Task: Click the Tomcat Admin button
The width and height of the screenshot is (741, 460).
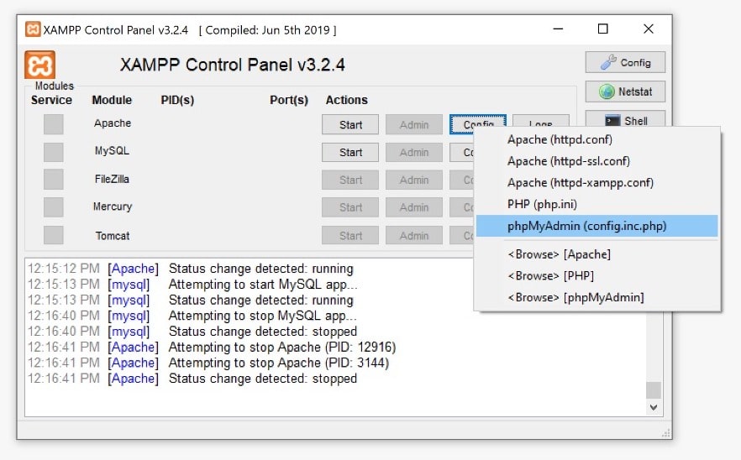Action: (x=414, y=235)
